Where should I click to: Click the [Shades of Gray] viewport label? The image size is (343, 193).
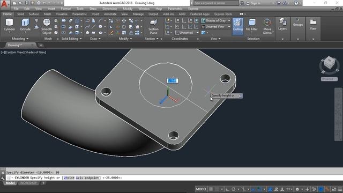tap(35, 53)
